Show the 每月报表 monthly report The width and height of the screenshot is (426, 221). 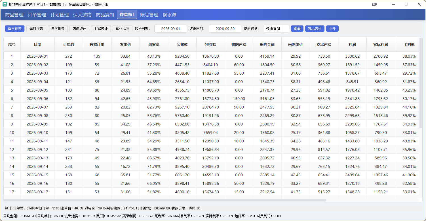tap(36, 29)
